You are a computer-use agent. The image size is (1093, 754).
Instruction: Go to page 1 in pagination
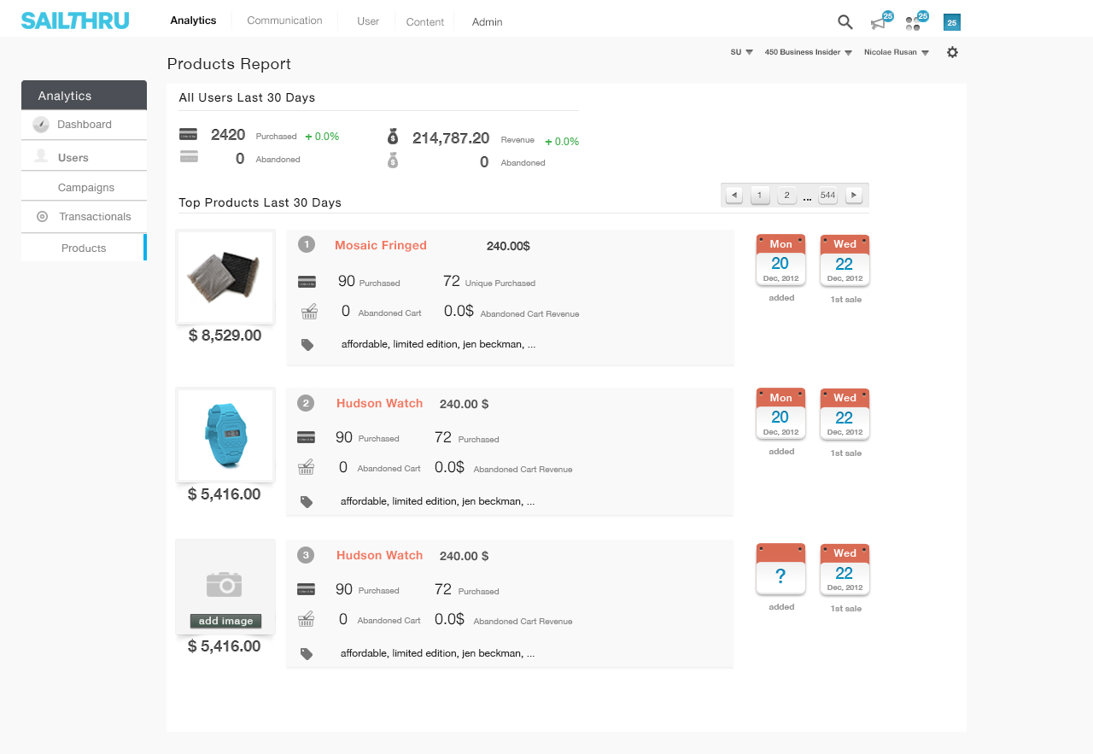coord(761,196)
